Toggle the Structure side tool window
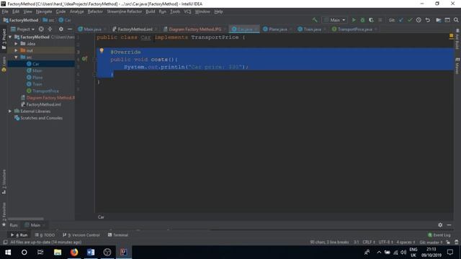Image resolution: width=461 pixels, height=259 pixels. click(4, 181)
